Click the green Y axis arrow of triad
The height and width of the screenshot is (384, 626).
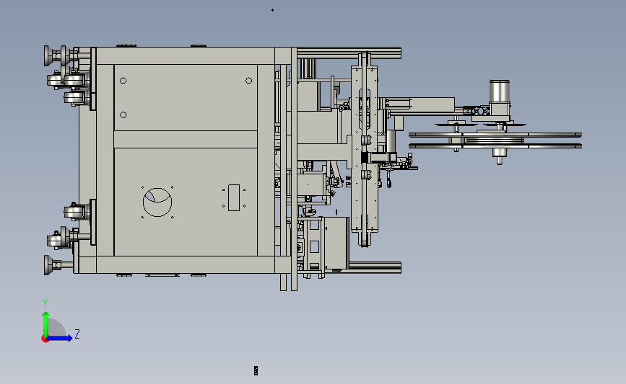coord(45,324)
